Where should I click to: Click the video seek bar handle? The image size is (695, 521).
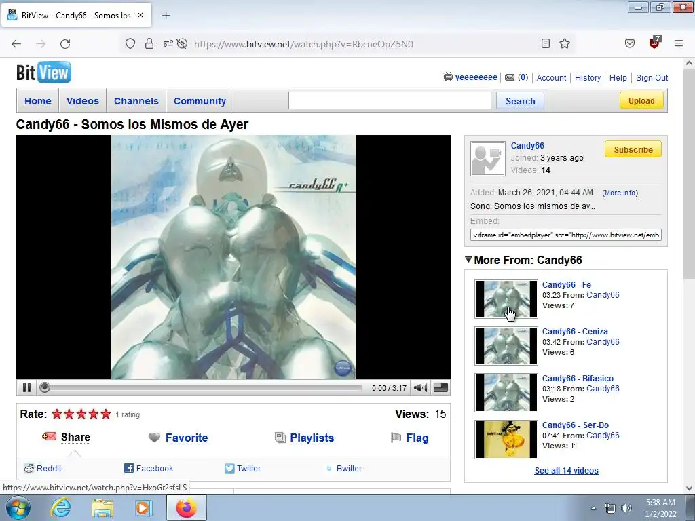coord(44,387)
